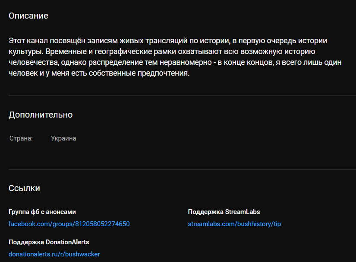Screen dimensions: 356x262
Task: Click the 'Поддержка StreamLabs' link title
Action: tap(224, 212)
